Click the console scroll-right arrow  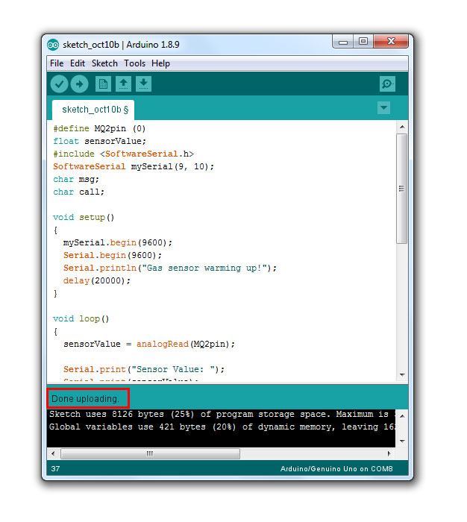tap(389, 453)
